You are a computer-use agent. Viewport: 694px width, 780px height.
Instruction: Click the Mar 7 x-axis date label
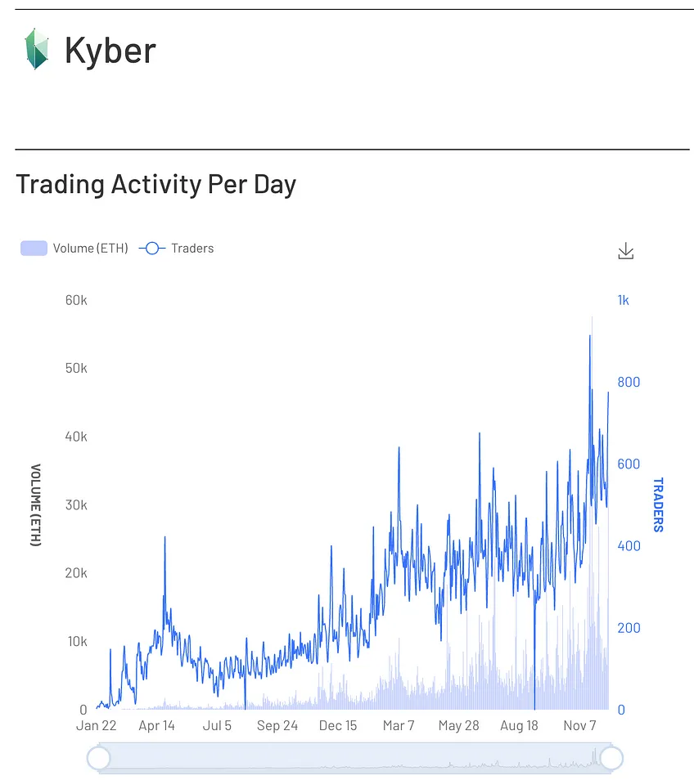click(399, 726)
